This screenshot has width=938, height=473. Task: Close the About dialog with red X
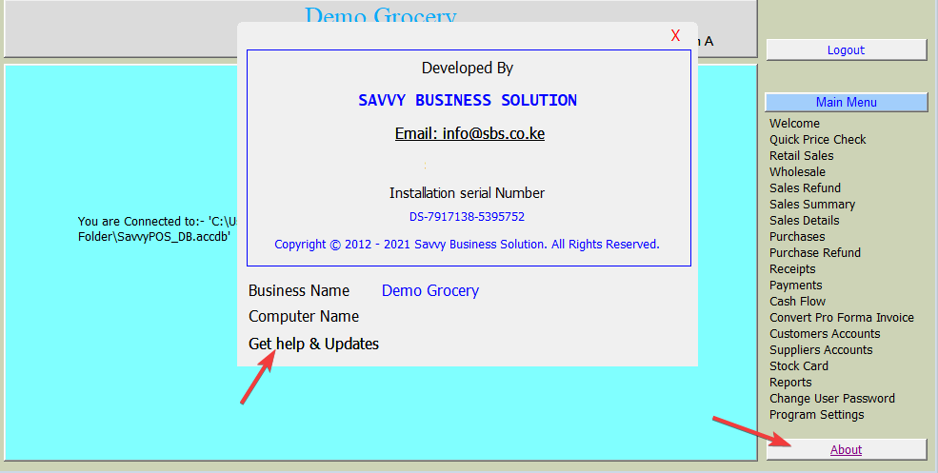[675, 36]
